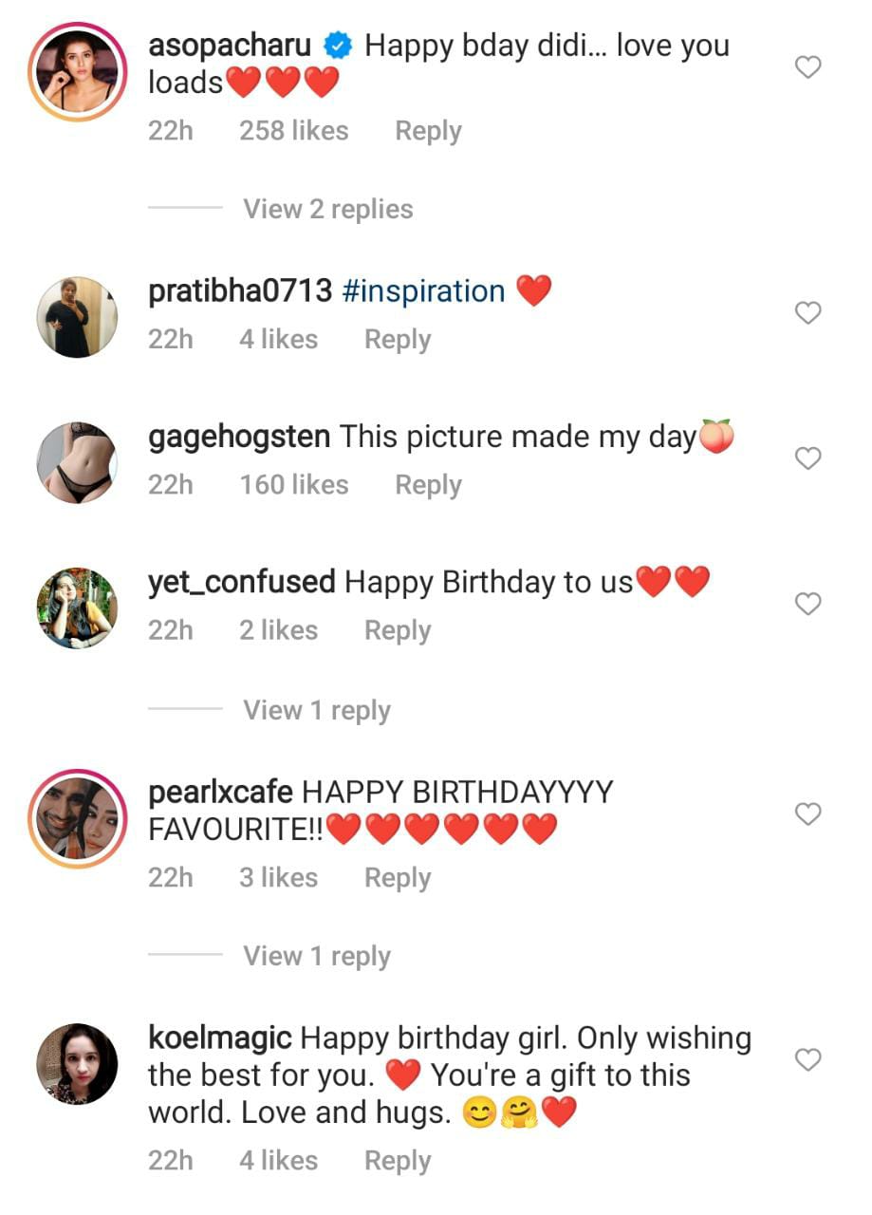The height and width of the screenshot is (1215, 872).
Task: Reply to koelmagic's comment
Action: pos(398,1161)
